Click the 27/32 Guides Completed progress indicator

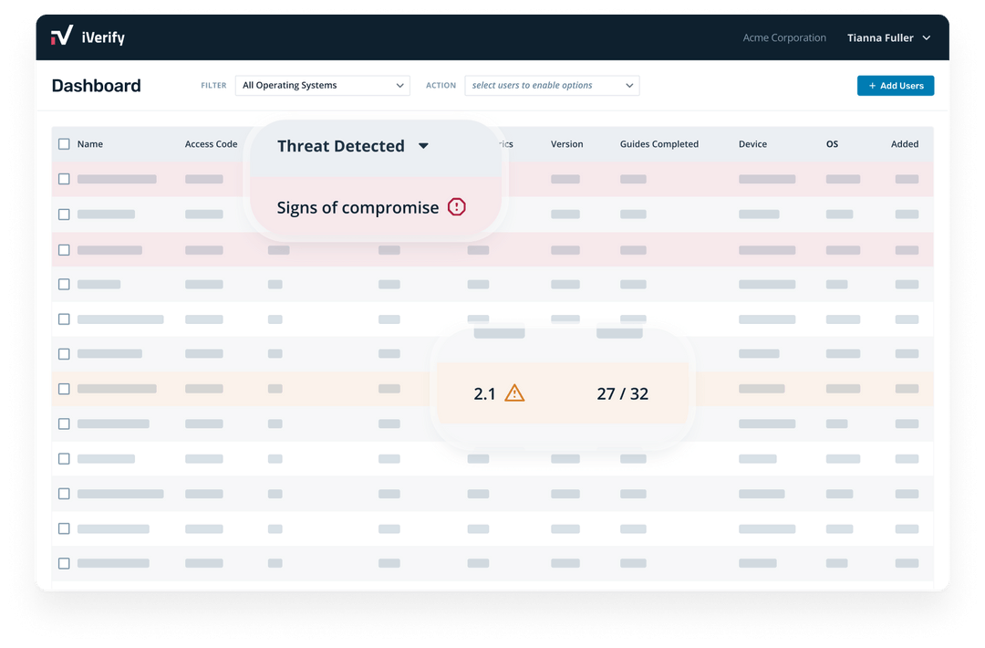tap(623, 392)
